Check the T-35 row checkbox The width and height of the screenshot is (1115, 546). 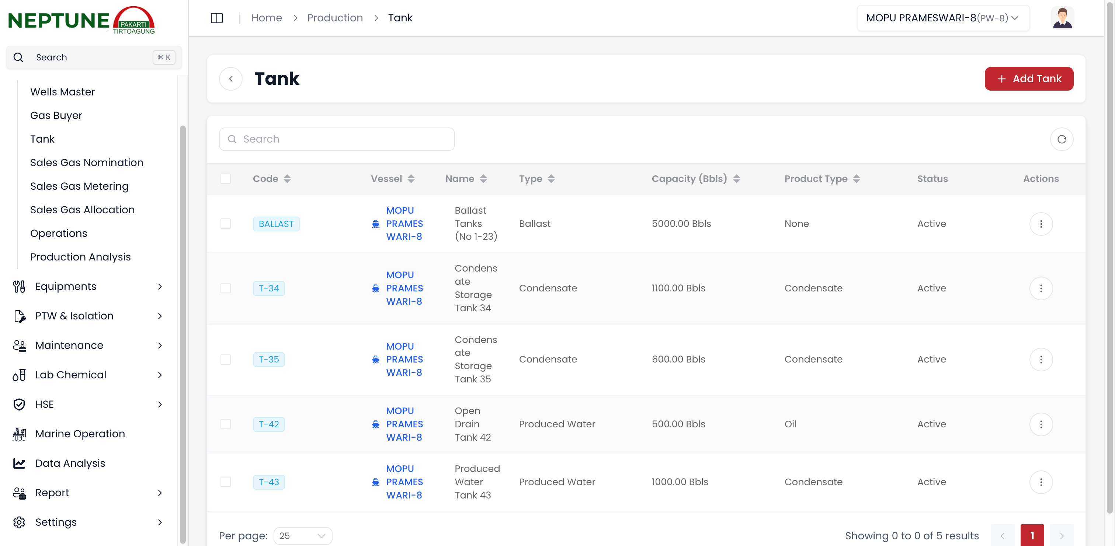pos(226,360)
